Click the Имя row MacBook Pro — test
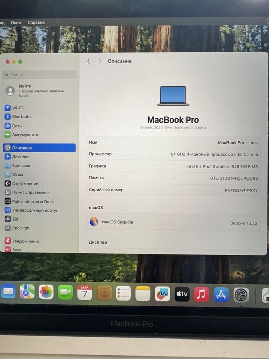Screen dimensions: 269x359 pos(173,142)
